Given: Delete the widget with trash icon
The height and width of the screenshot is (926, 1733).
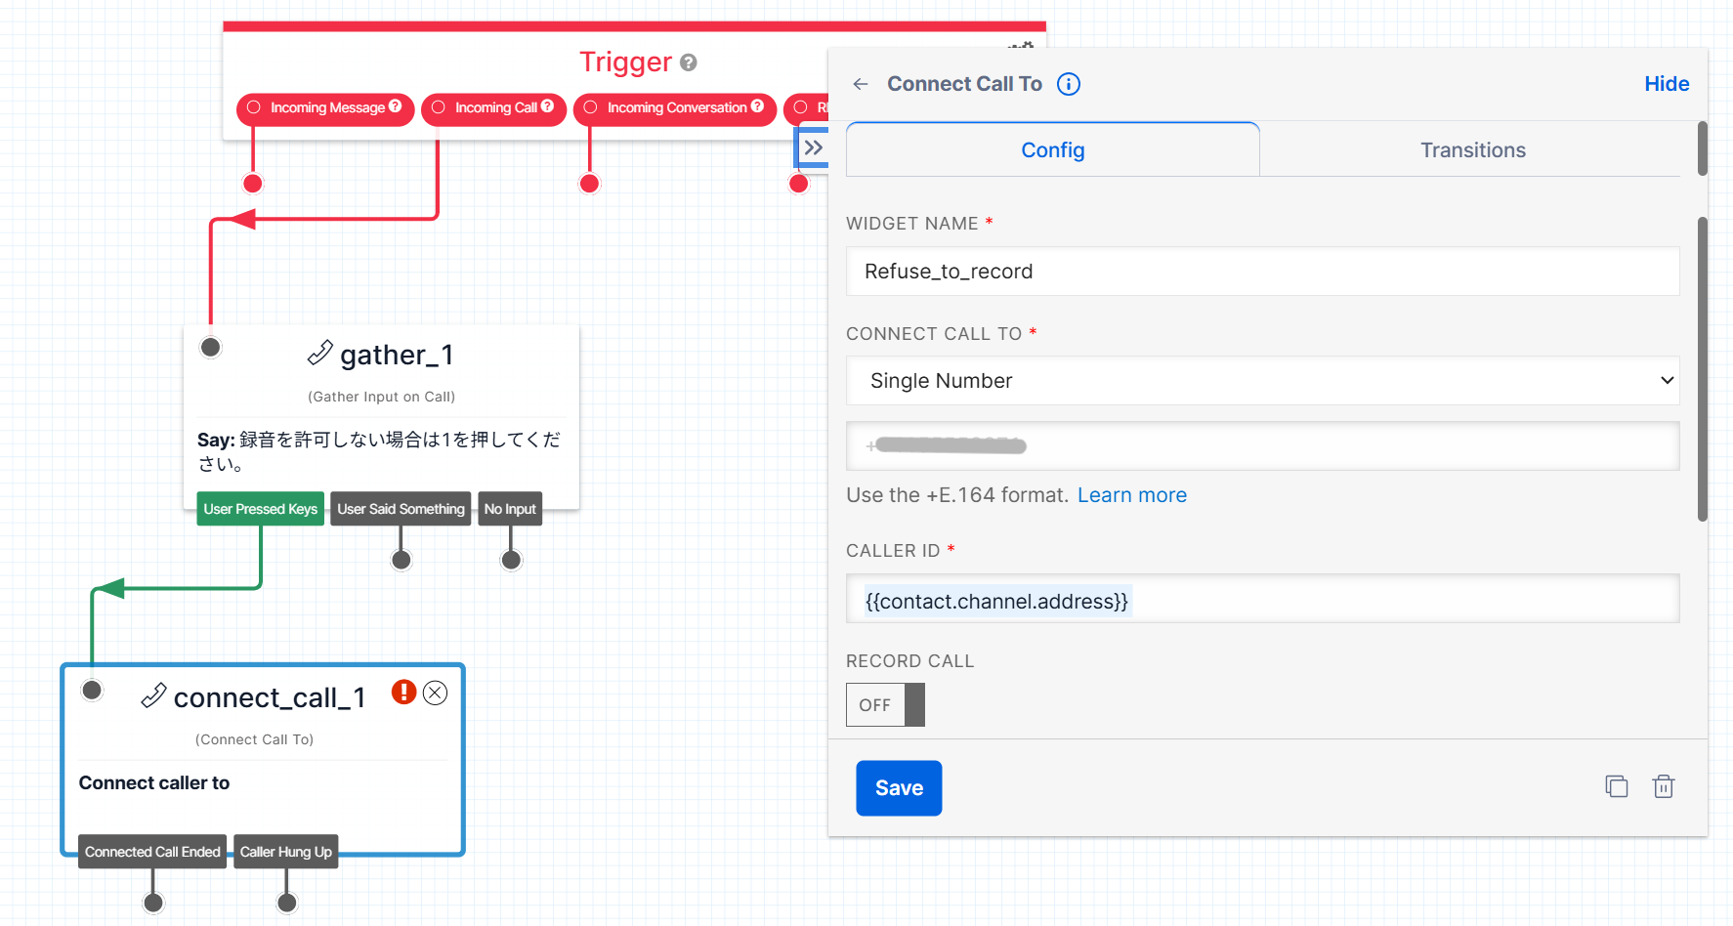Looking at the screenshot, I should pyautogui.click(x=1663, y=786).
